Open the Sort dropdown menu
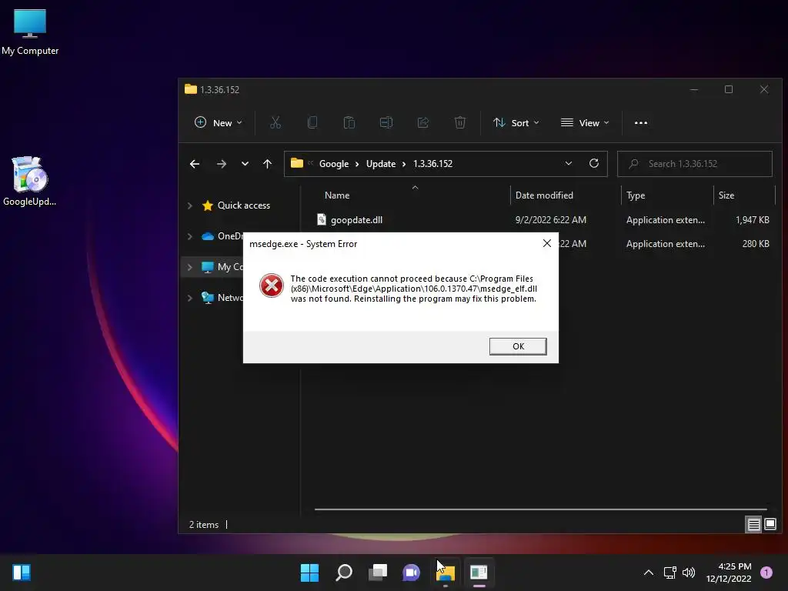Viewport: 788px width, 591px height. 516,122
